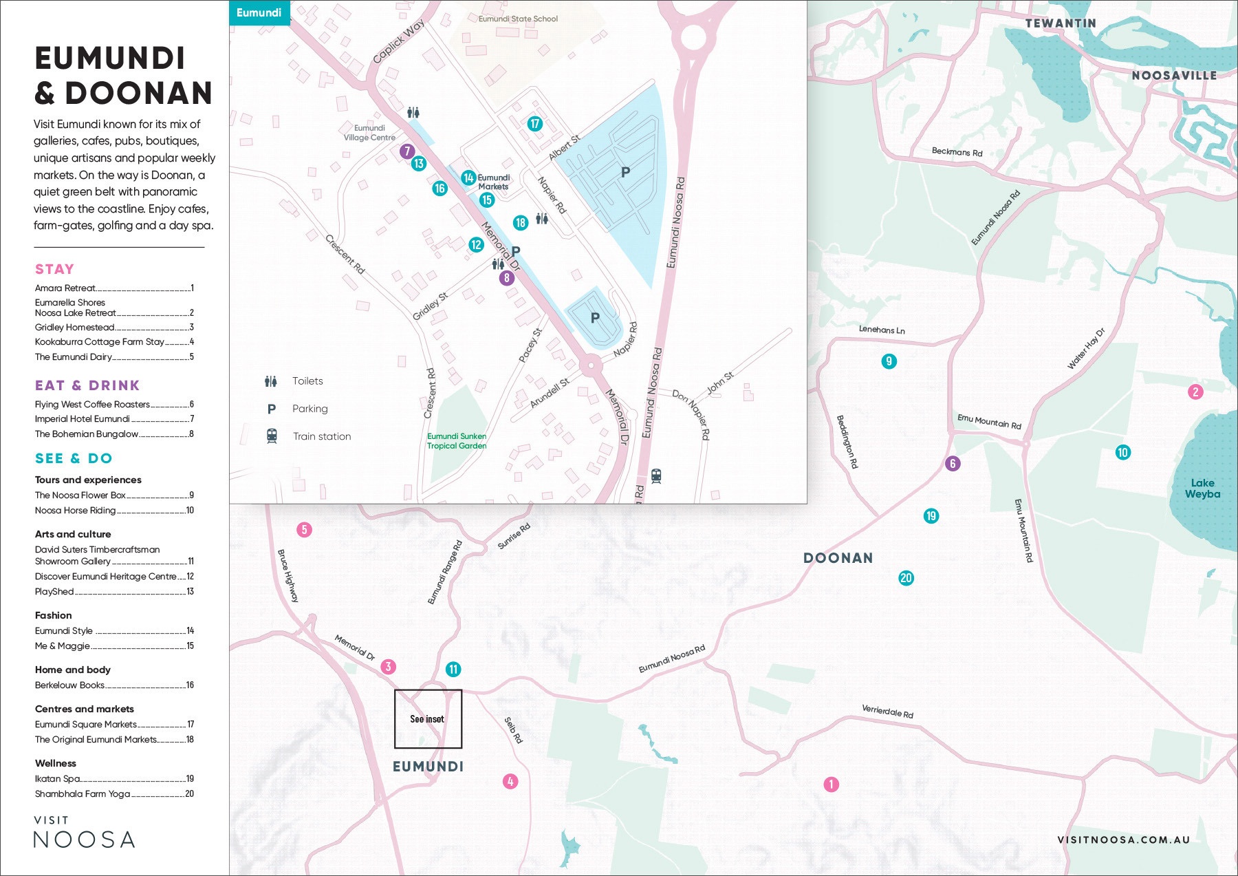Select Flying West Coffee Roasters entry
Viewport: 1238px width, 876px height.
pos(114,405)
